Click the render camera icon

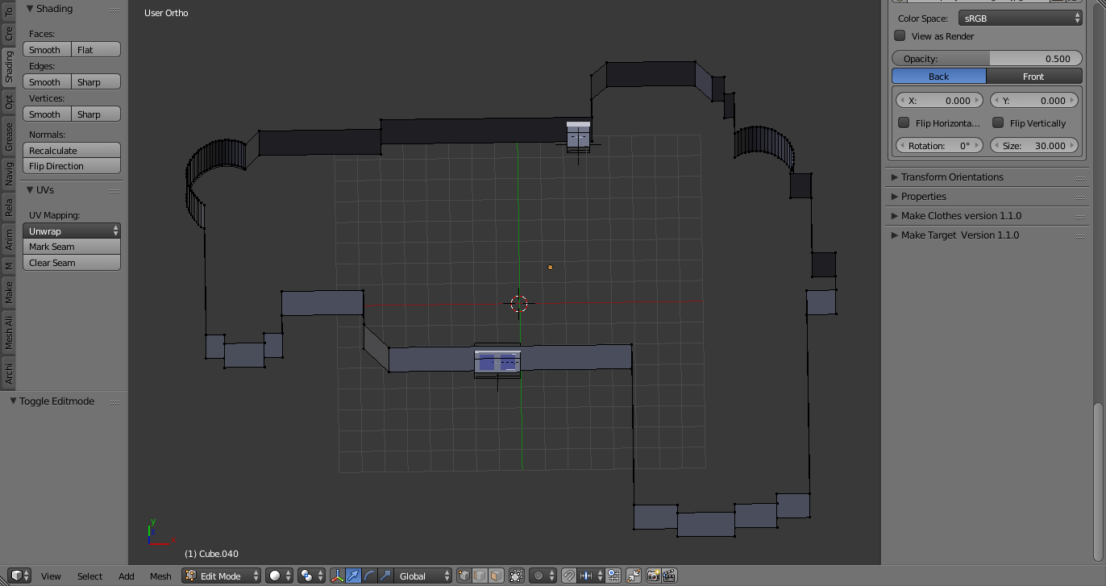[653, 576]
